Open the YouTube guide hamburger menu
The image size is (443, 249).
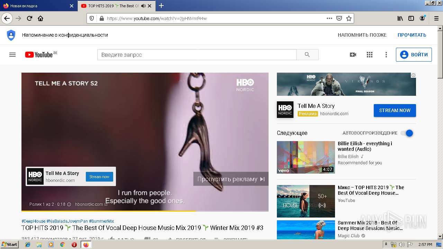click(12, 55)
